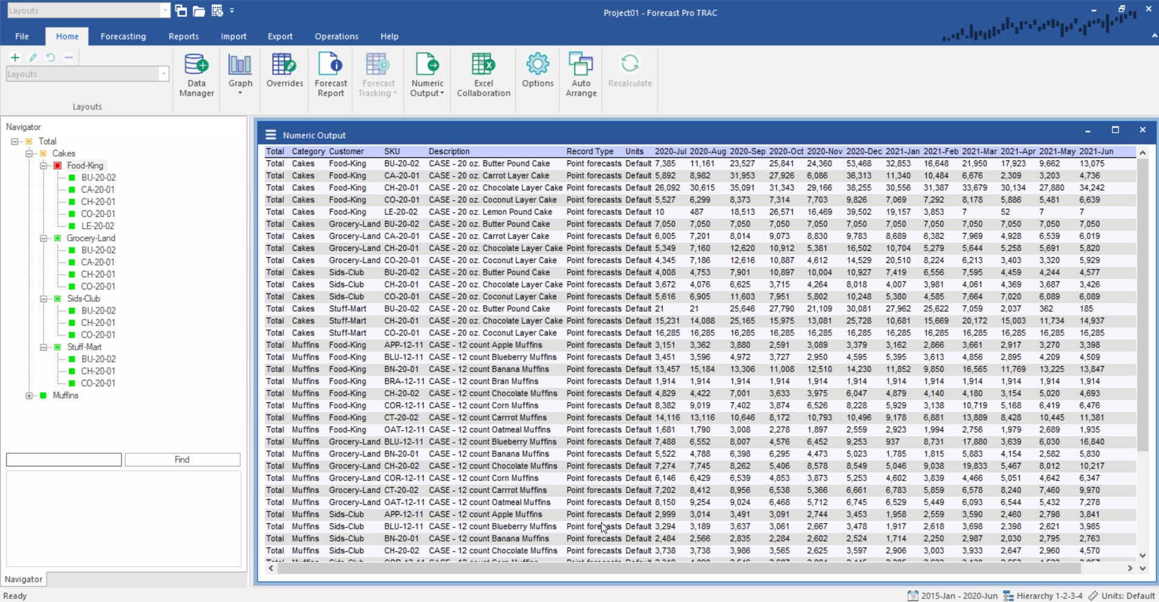Switch to the Reports tab
Image resolution: width=1159 pixels, height=602 pixels.
183,36
